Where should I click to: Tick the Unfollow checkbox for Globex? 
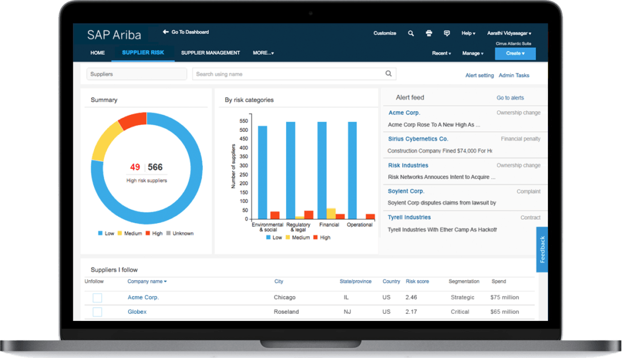(97, 312)
